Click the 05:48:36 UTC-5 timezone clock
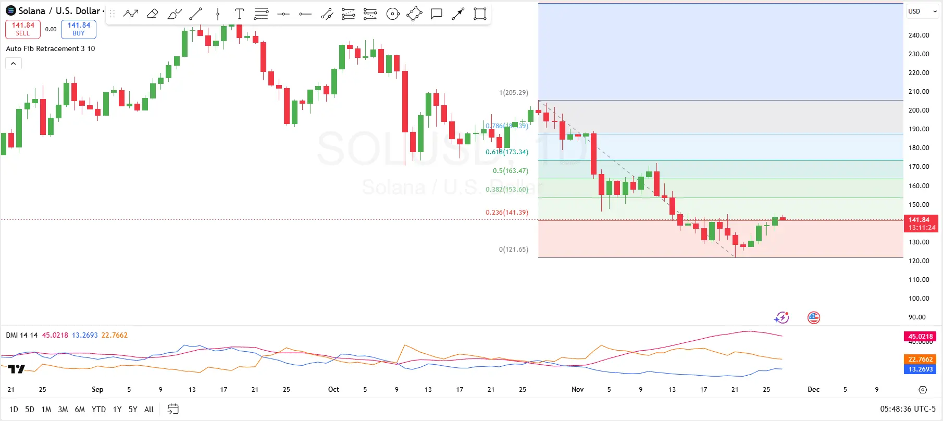Screen dimensions: 943x421 click(908, 409)
